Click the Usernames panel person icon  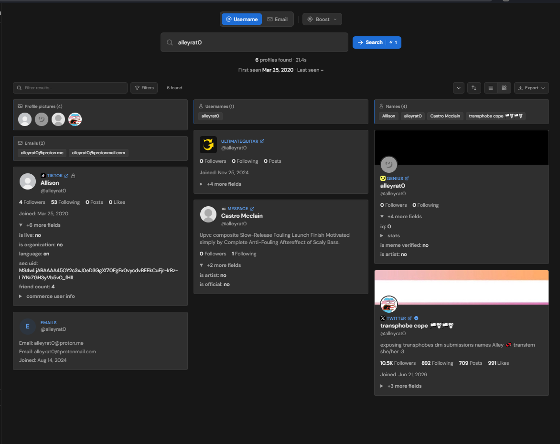click(x=201, y=106)
